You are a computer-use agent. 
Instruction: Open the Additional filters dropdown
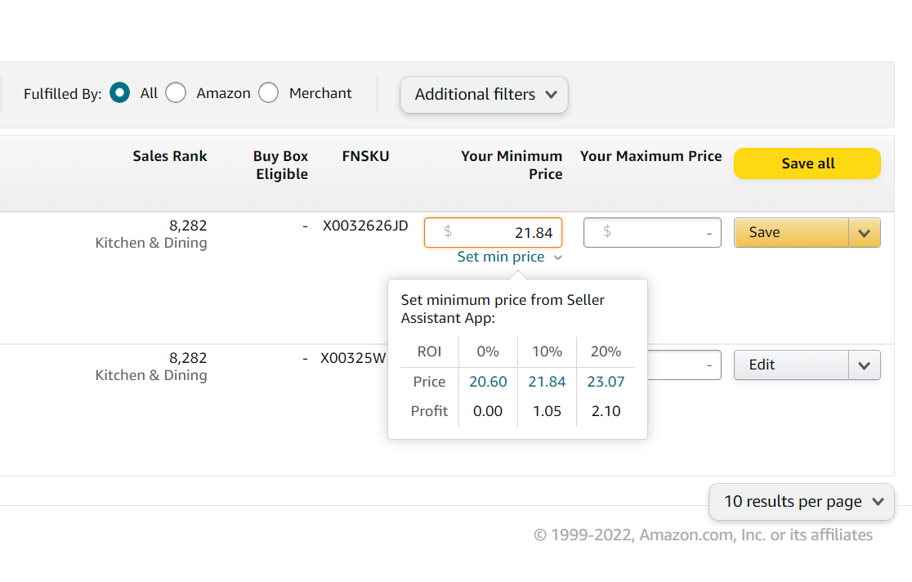[x=484, y=95]
